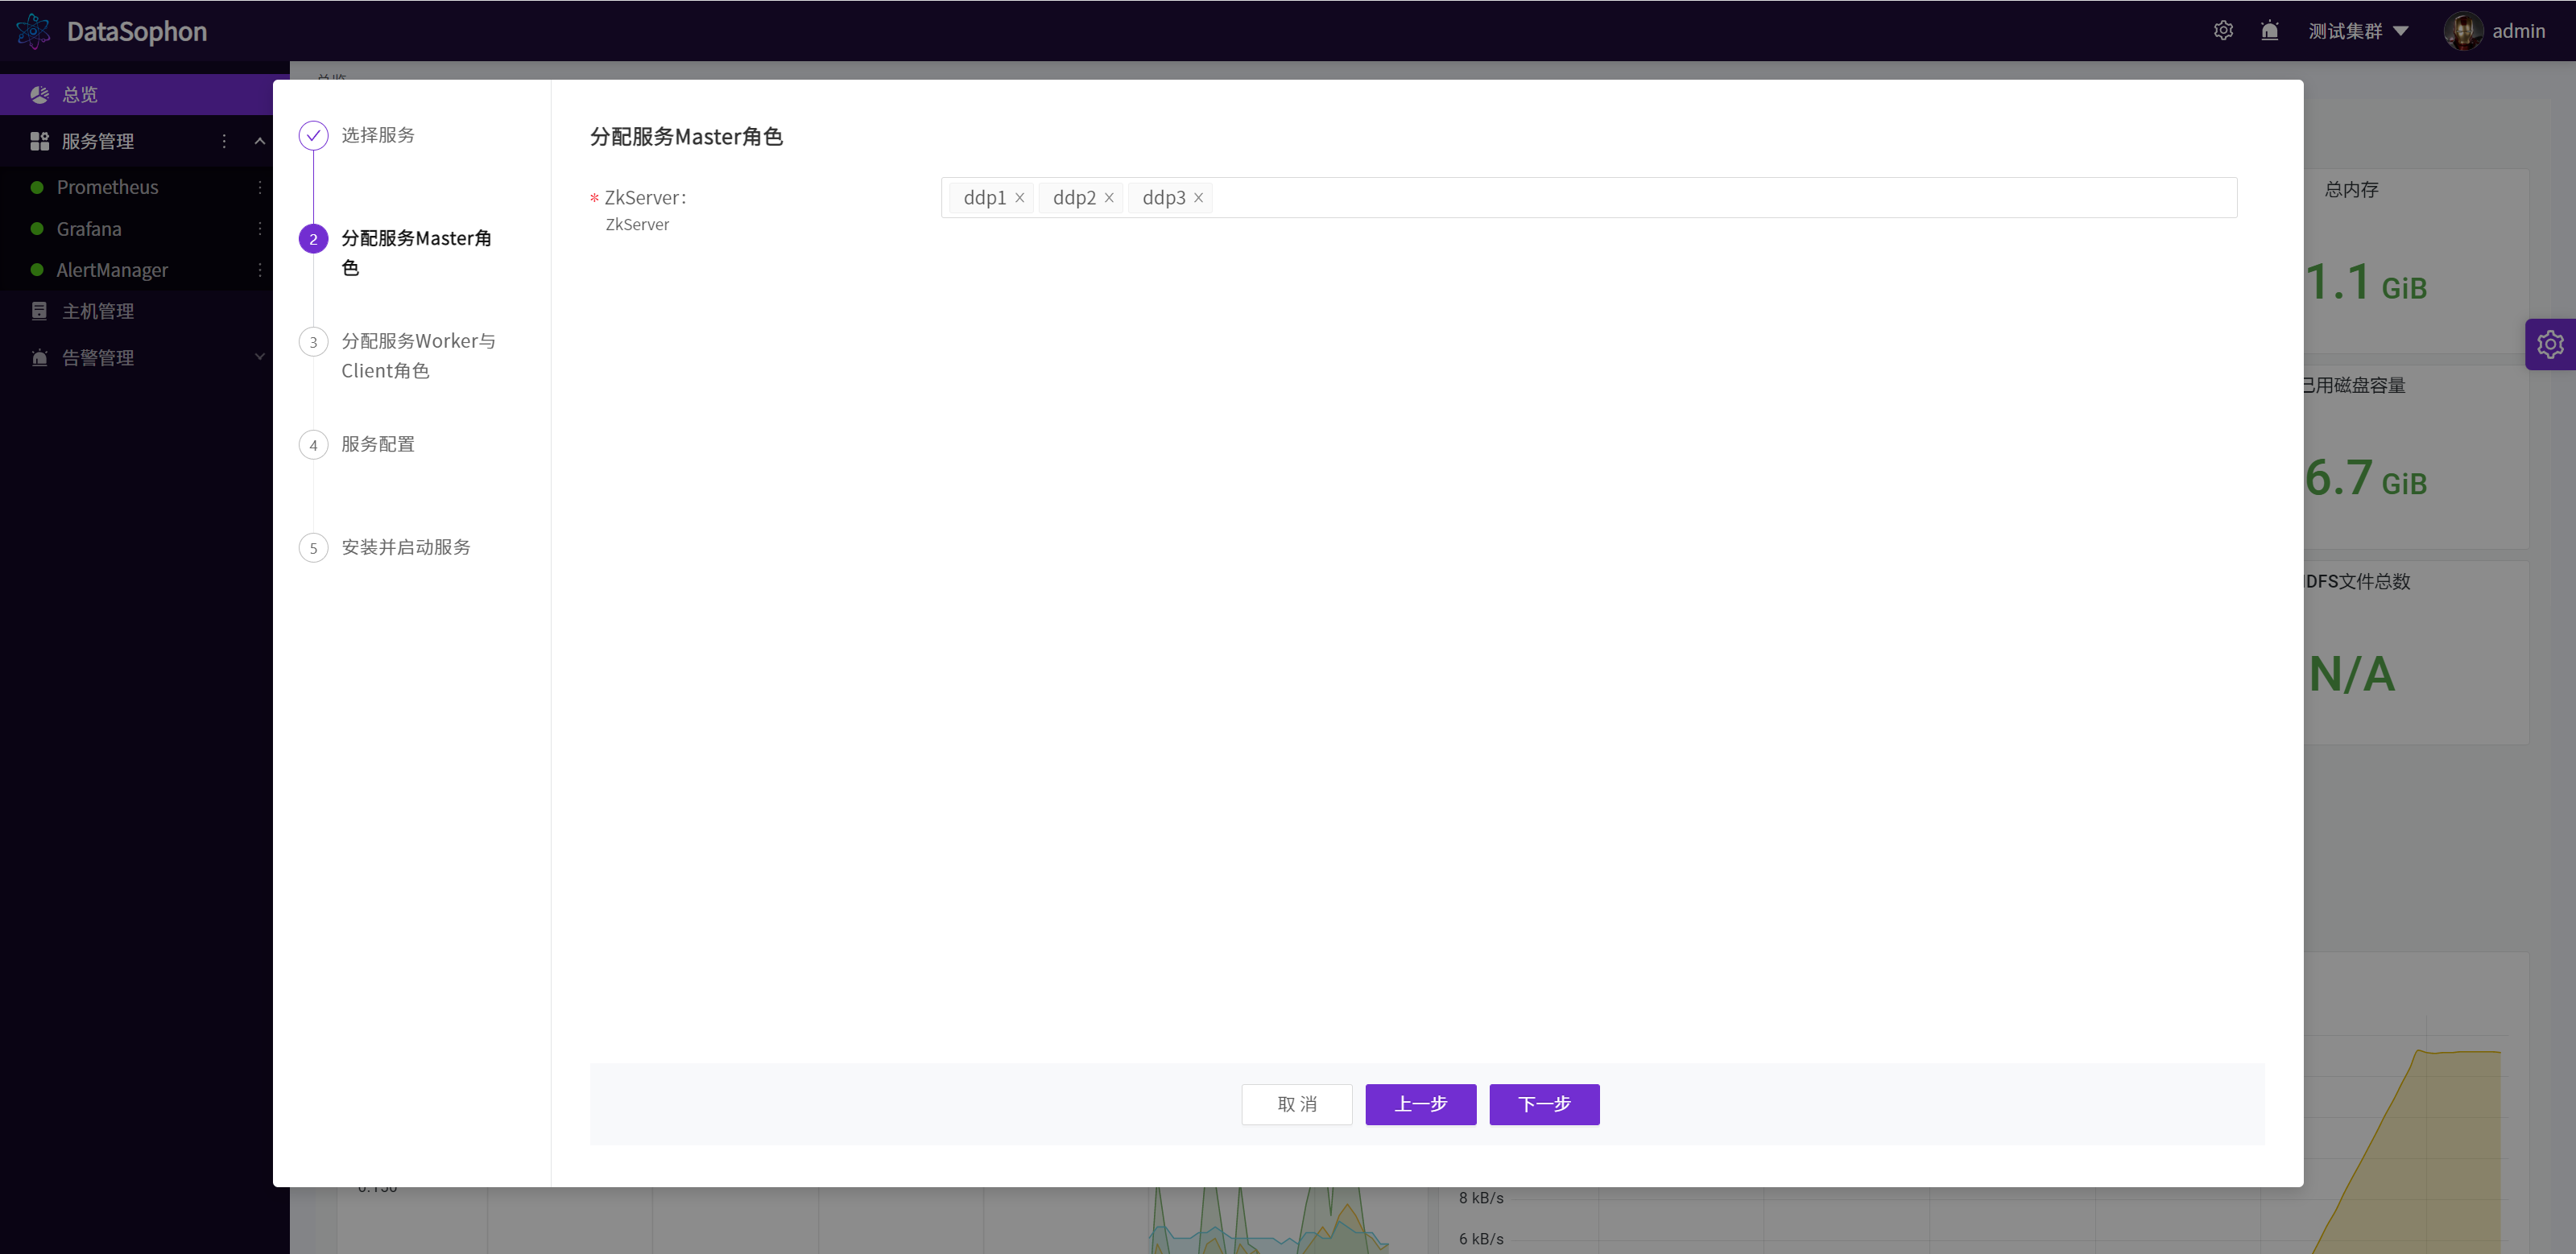
Task: Click step 3 circle for Worker与Client角色
Action: (x=313, y=342)
